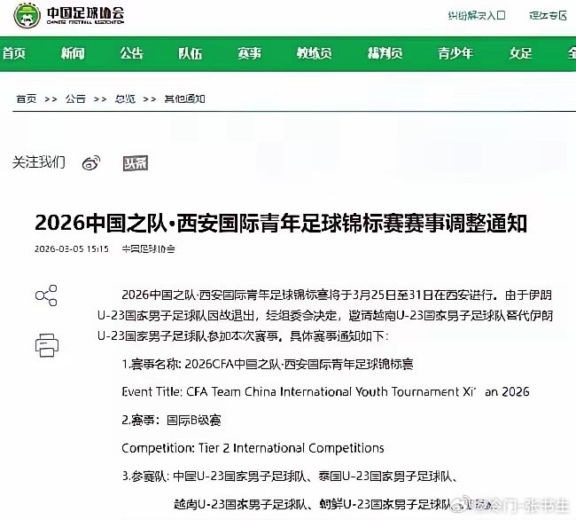Go to 总览 in the breadcrumb

coord(125,98)
